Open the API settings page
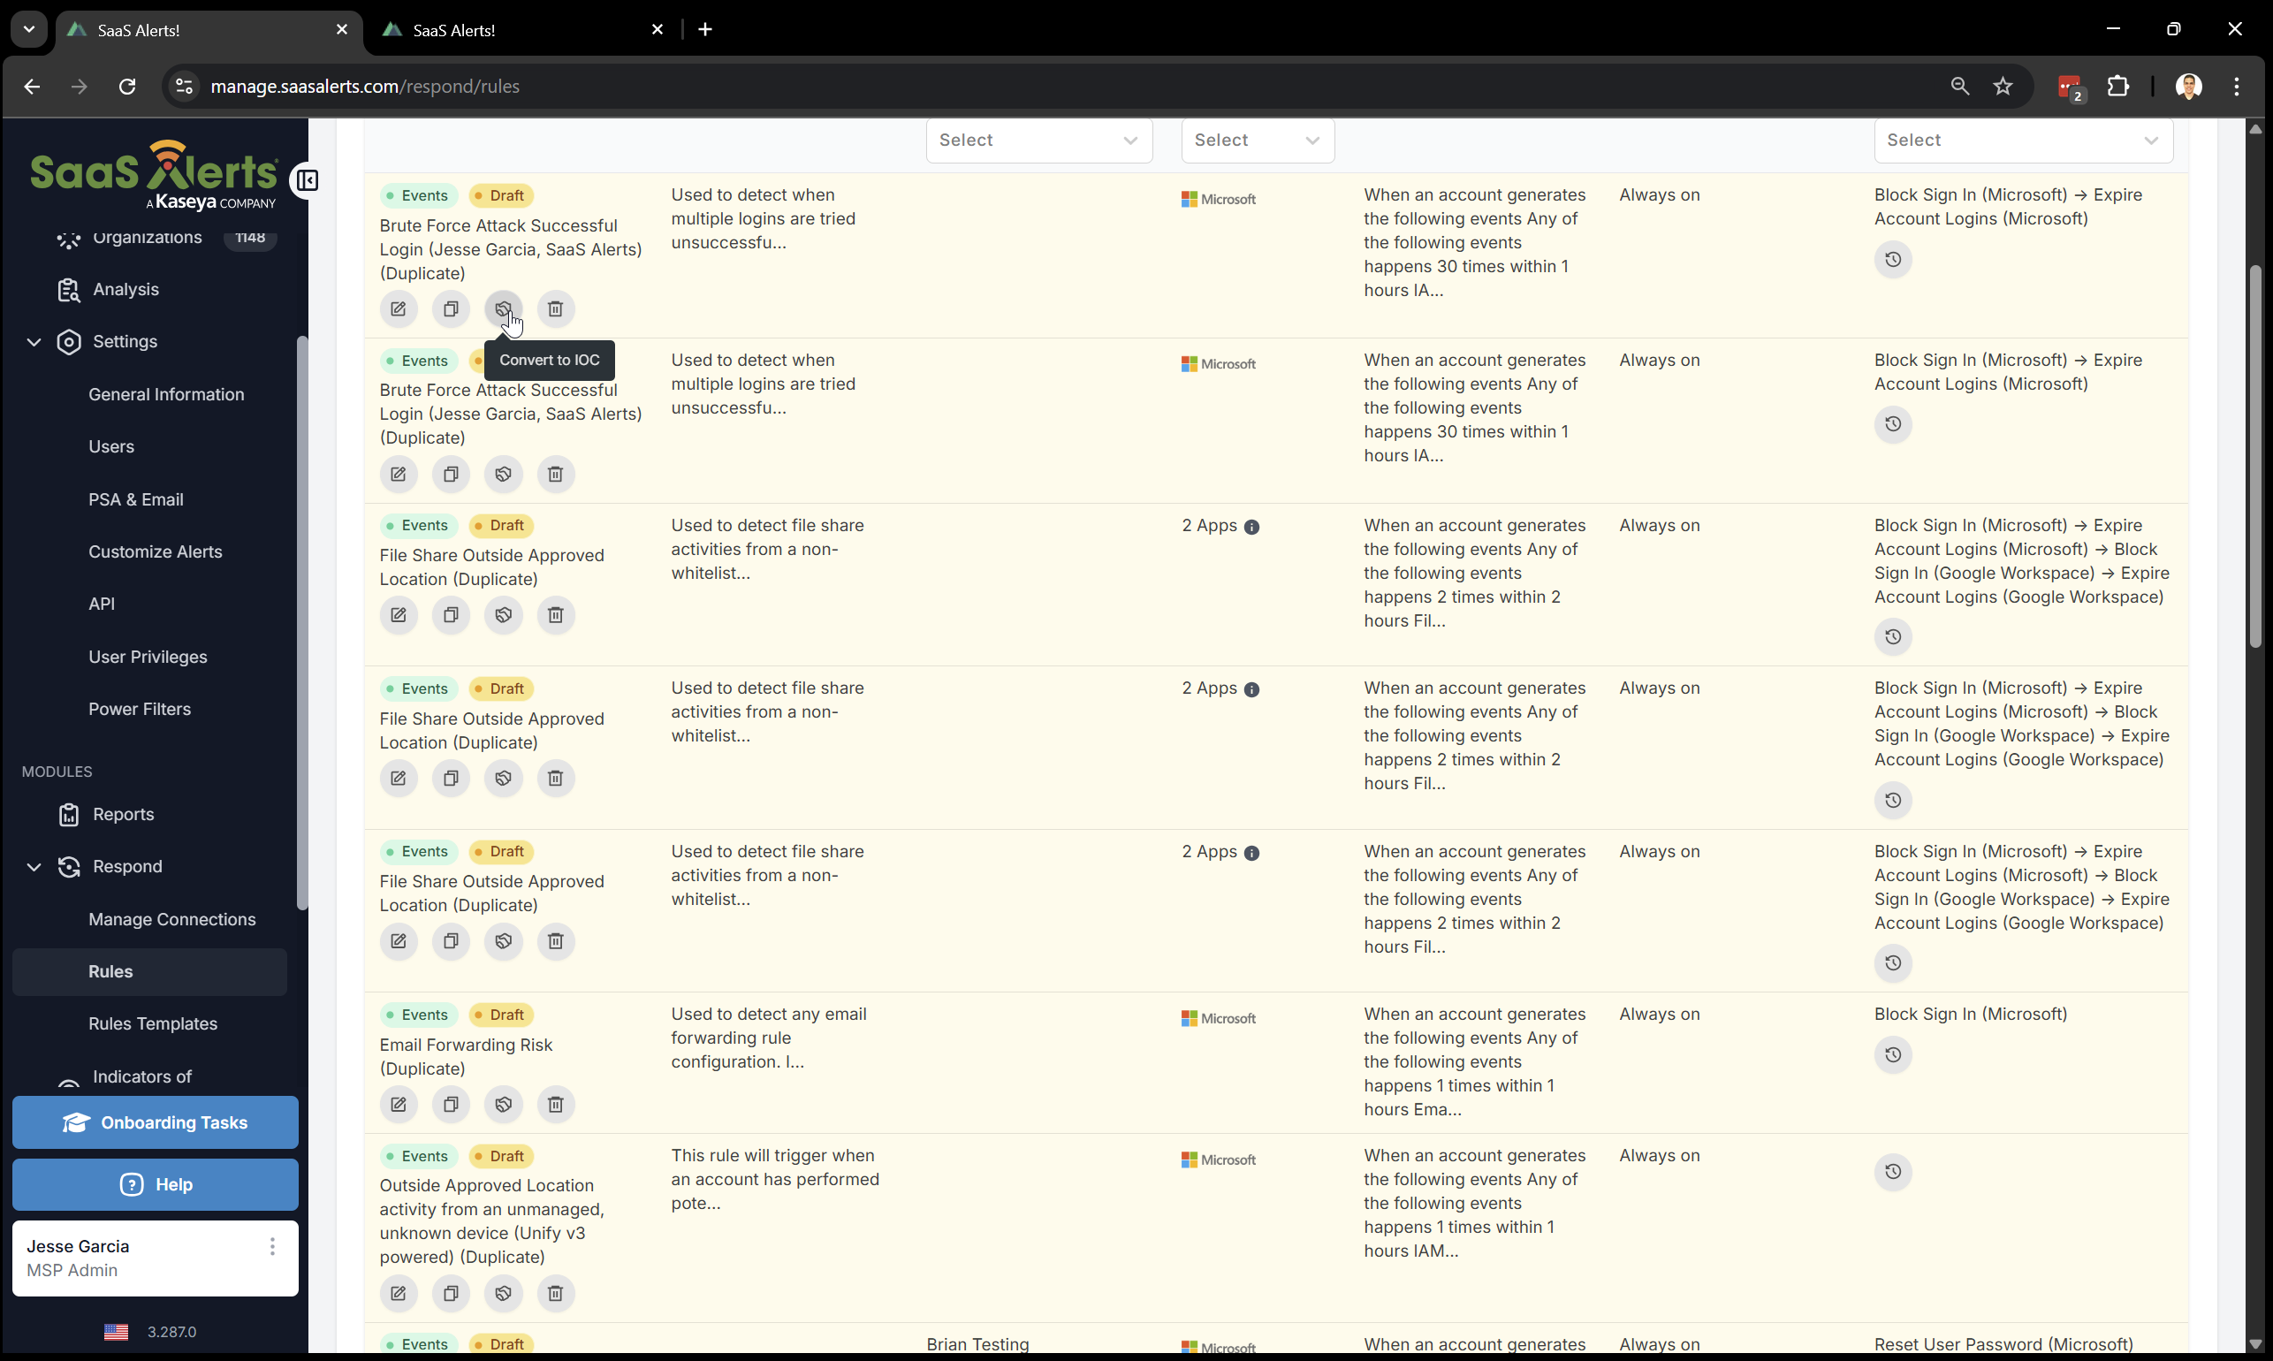2273x1361 pixels. coord(101,604)
